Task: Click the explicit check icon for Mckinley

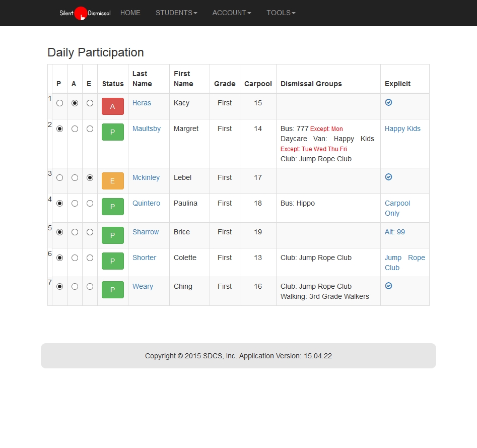Action: click(388, 177)
